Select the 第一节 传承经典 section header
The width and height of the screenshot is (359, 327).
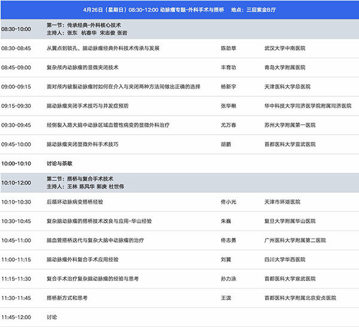tap(81, 26)
